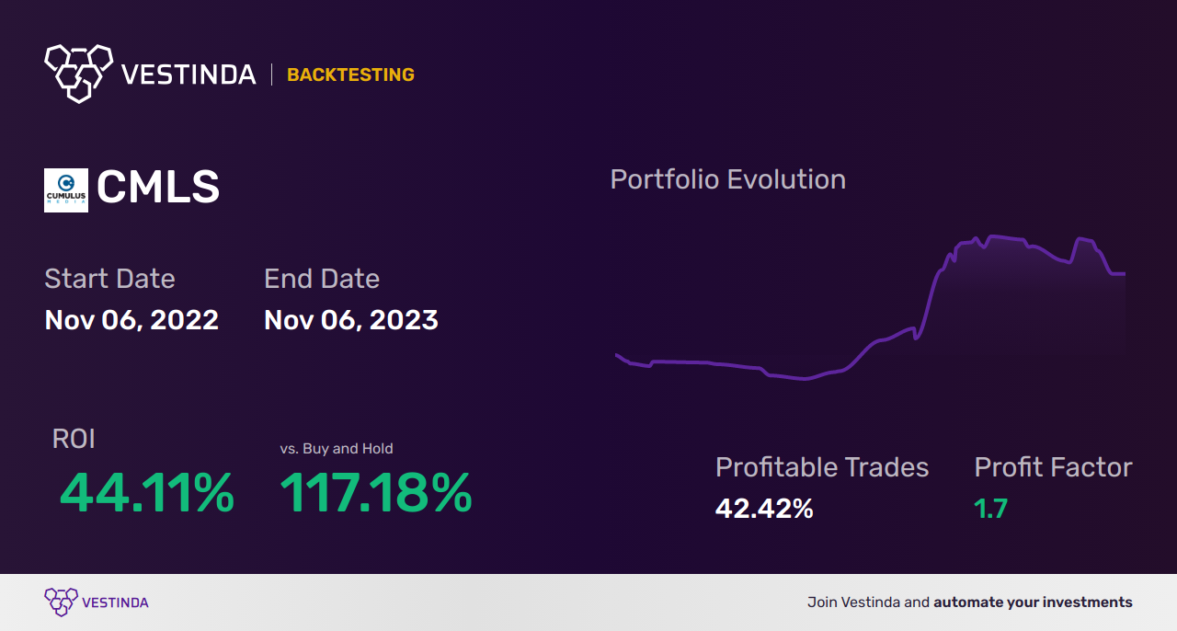Click the Cumulus Media company logo
This screenshot has height=631, width=1177.
[x=66, y=190]
